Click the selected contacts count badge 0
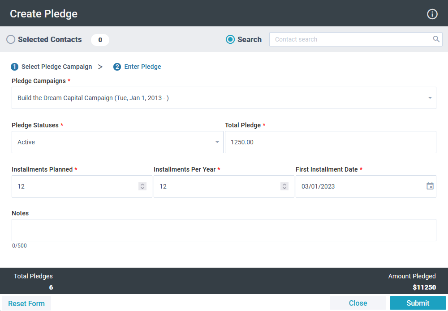The height and width of the screenshot is (311, 448). point(100,40)
